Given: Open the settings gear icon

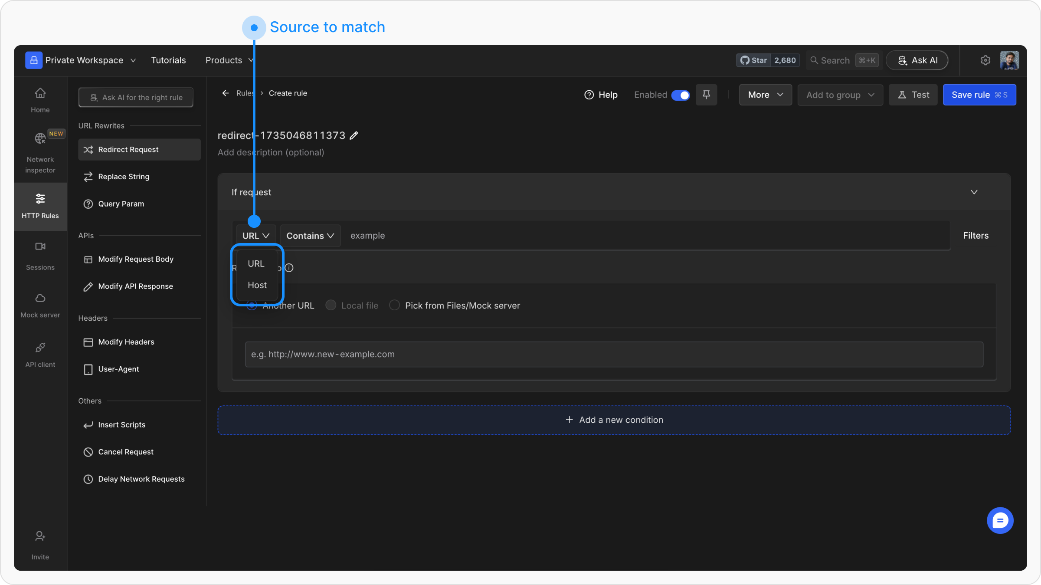Looking at the screenshot, I should pyautogui.click(x=985, y=60).
